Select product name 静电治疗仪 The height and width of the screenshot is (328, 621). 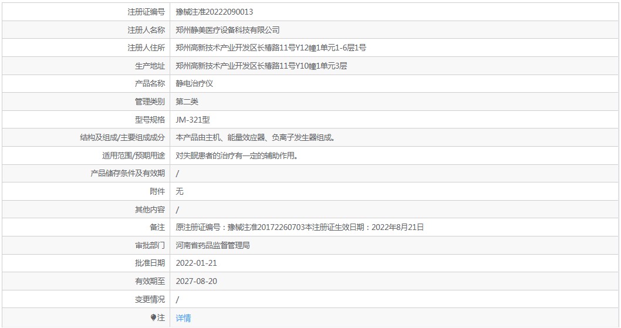click(x=194, y=83)
